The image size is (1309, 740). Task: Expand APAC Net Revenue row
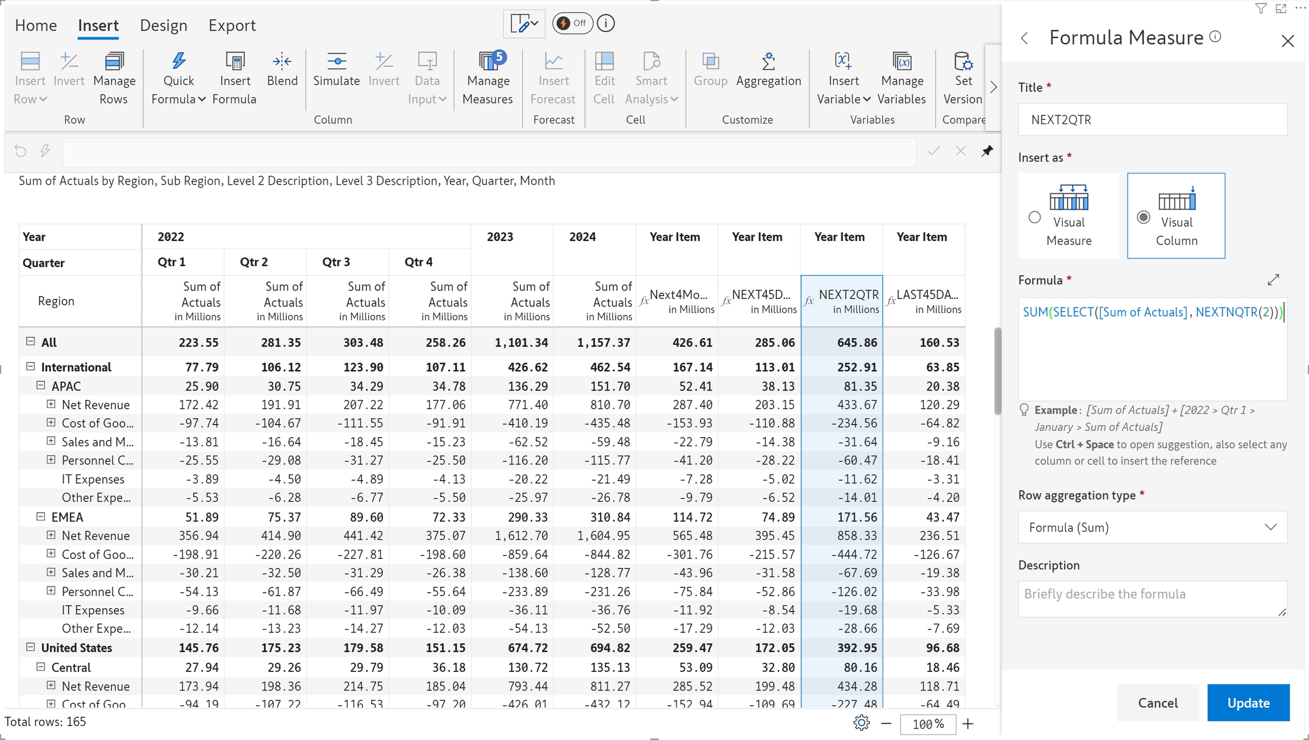point(51,404)
